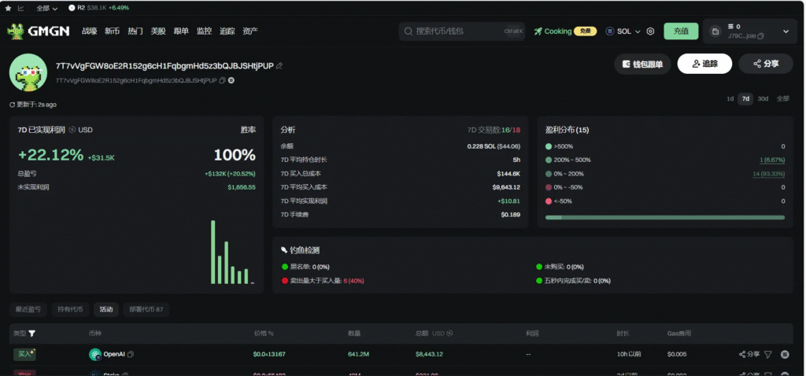Screen dimensions: 806x376
Task: Open the 监控 menu item
Action: [204, 31]
